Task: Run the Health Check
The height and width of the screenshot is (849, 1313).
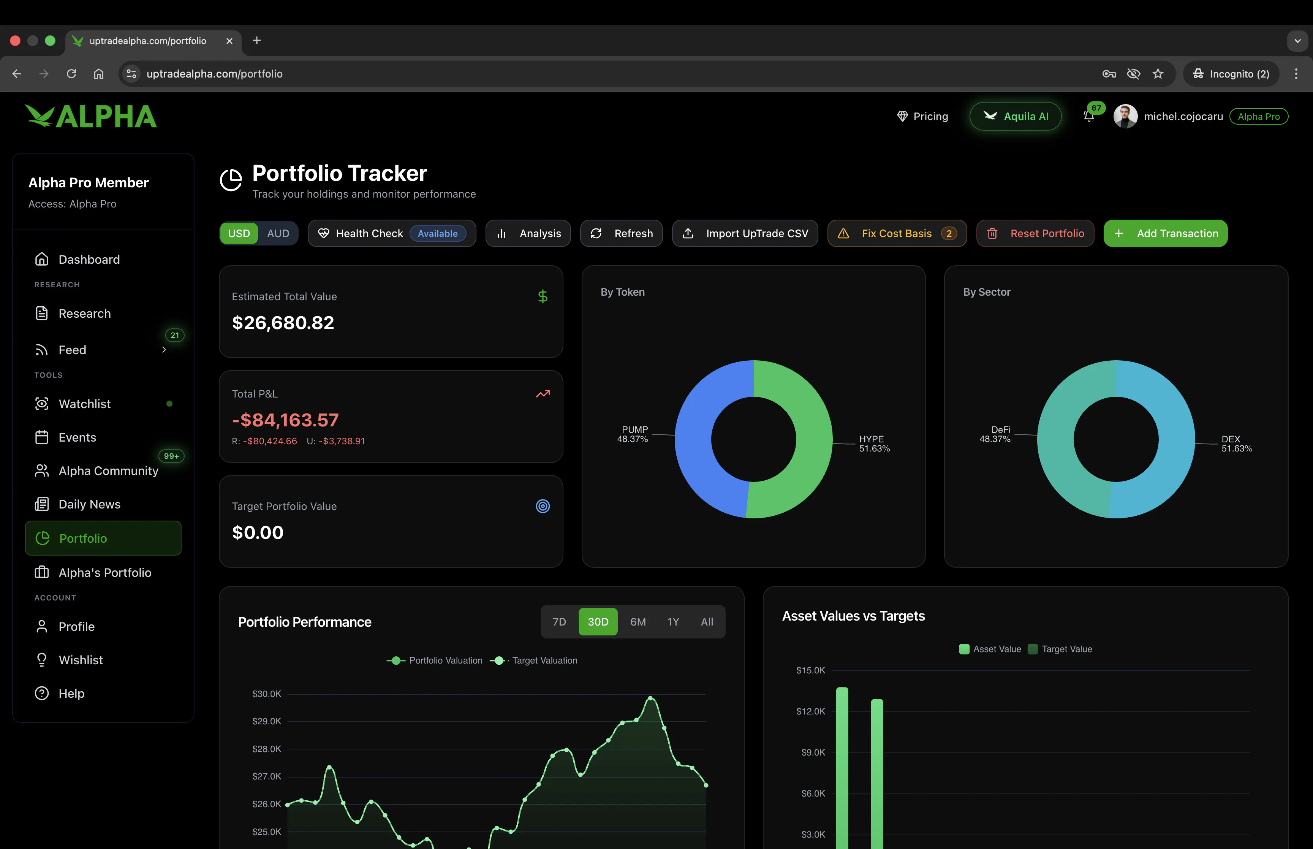Action: click(x=392, y=233)
